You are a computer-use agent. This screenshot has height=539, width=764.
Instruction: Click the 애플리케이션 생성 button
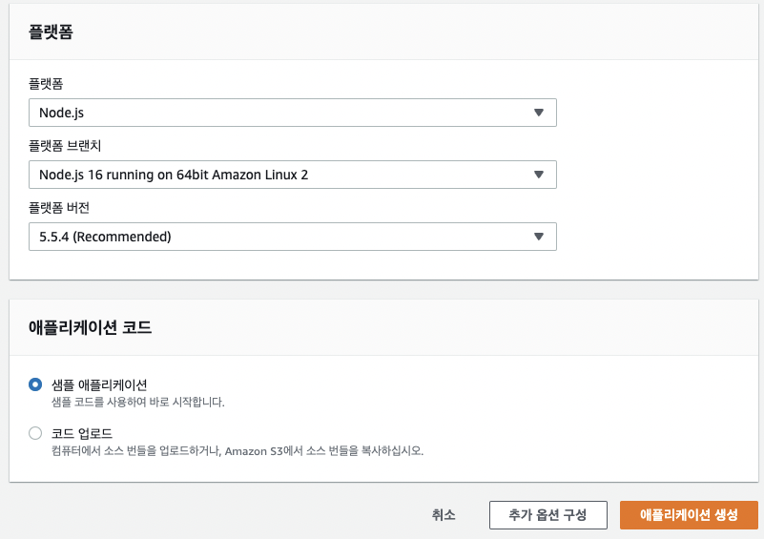click(689, 514)
